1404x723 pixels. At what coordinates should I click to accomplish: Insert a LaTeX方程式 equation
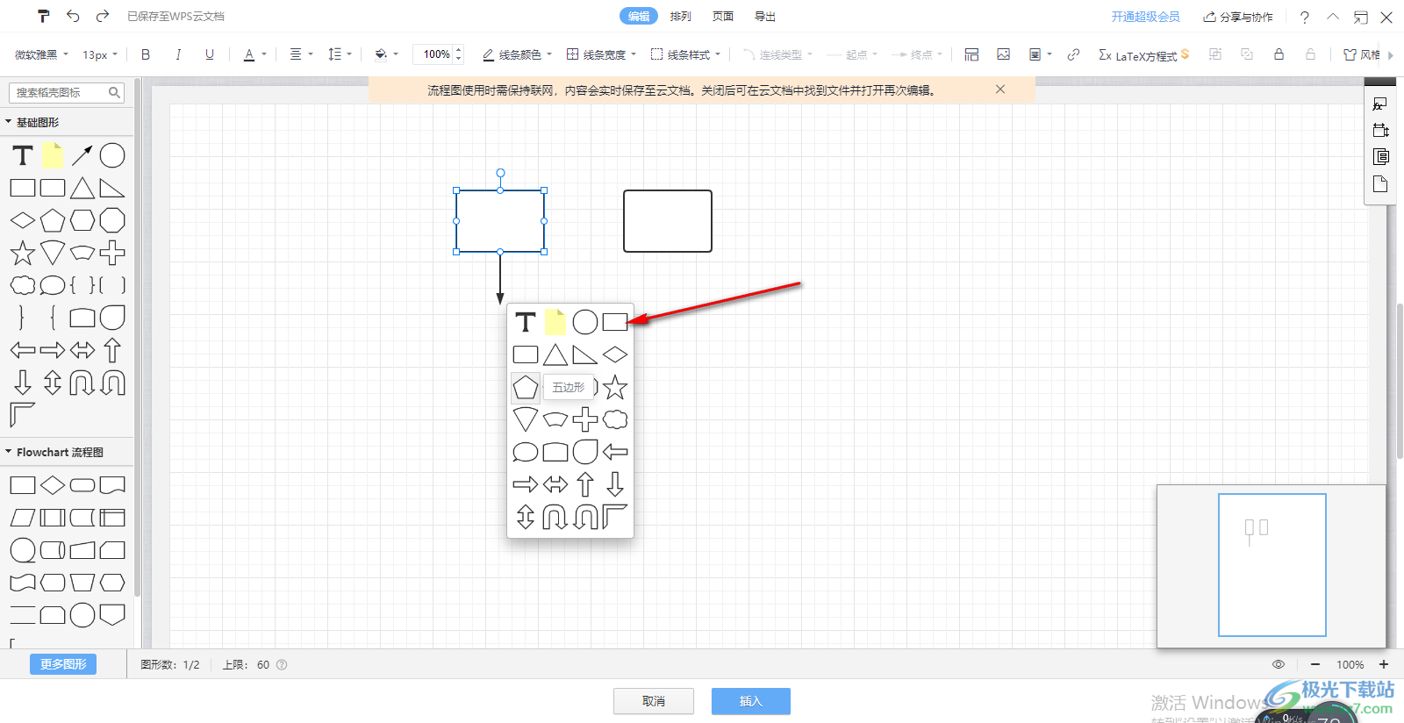pos(1143,54)
